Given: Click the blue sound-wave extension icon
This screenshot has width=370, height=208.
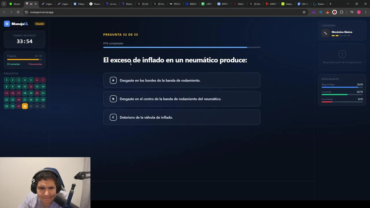Looking at the screenshot, I should coord(321,12).
